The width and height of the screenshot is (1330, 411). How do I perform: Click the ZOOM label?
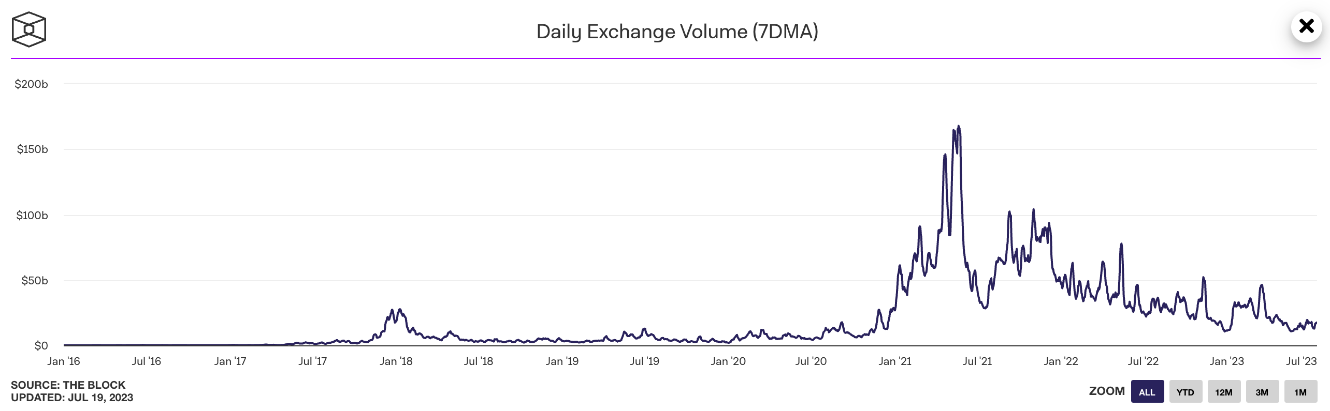click(1107, 391)
